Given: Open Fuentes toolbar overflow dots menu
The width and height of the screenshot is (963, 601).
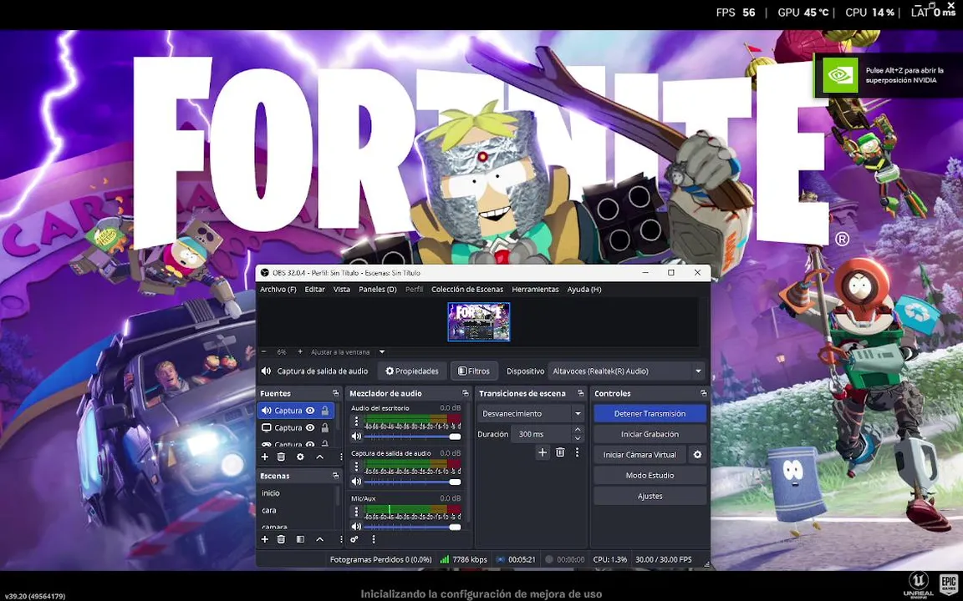Looking at the screenshot, I should click(x=341, y=457).
